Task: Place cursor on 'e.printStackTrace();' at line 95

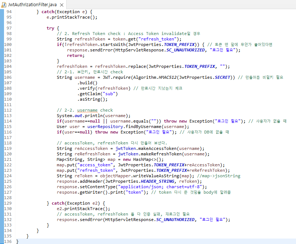Action: tap(72, 17)
